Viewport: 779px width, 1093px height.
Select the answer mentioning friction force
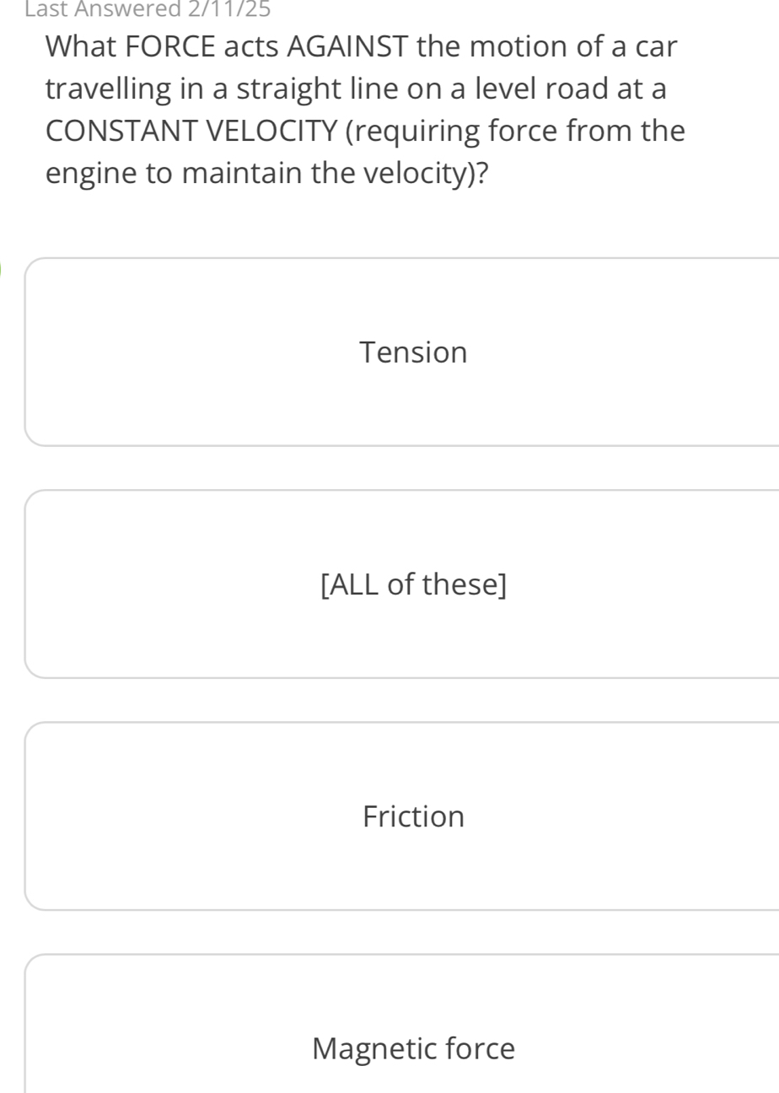(x=413, y=816)
